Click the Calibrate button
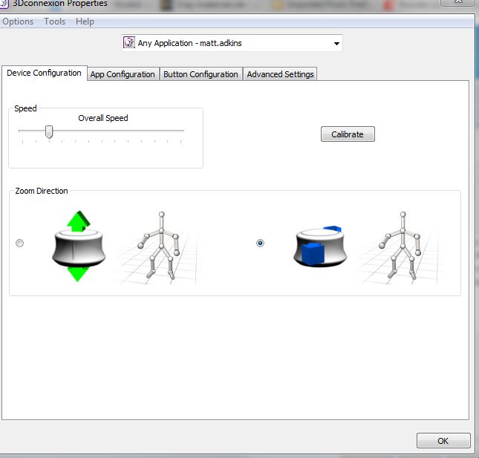479x458 pixels. (x=348, y=134)
